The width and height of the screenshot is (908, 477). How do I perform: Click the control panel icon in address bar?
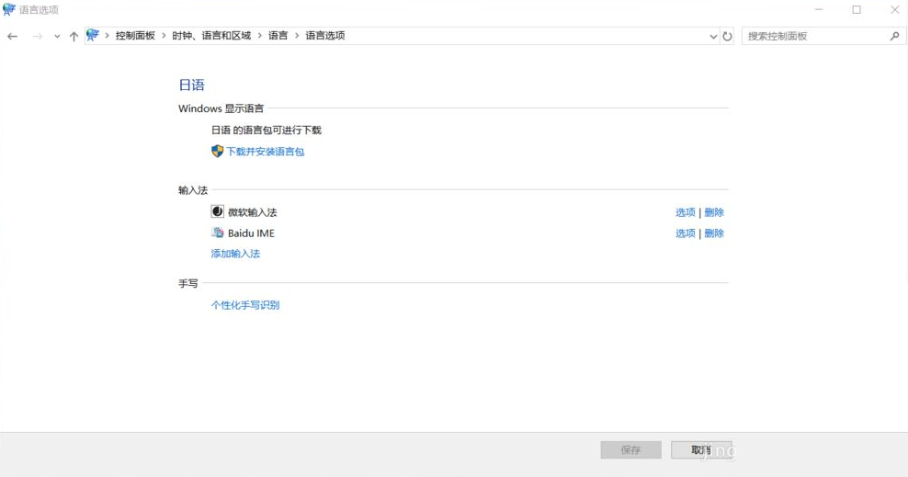[93, 35]
